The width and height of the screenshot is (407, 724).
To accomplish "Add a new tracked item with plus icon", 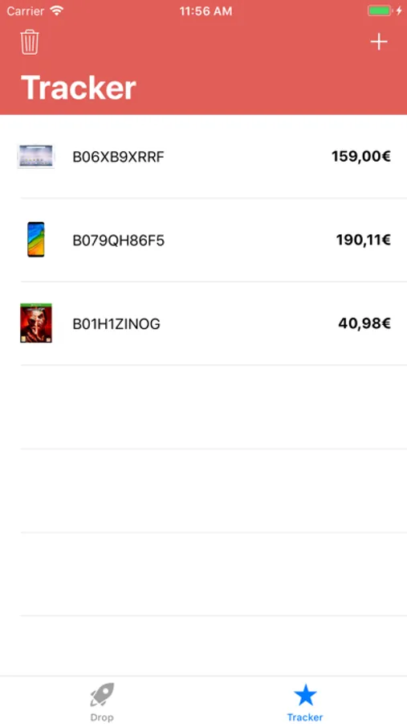I will (378, 42).
